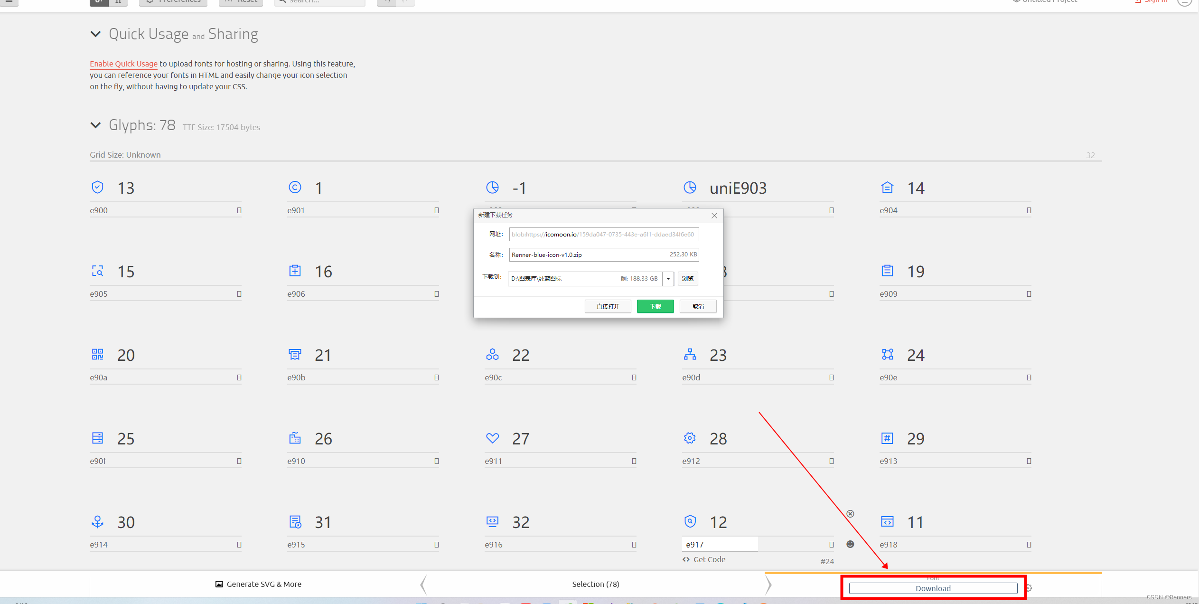Screen dimensions: 1199x604
Task: Go to Selection (78) tab
Action: (595, 584)
